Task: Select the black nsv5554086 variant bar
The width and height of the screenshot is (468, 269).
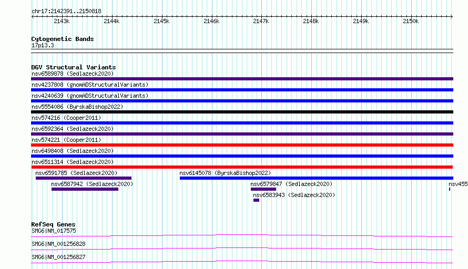Action: click(242, 112)
